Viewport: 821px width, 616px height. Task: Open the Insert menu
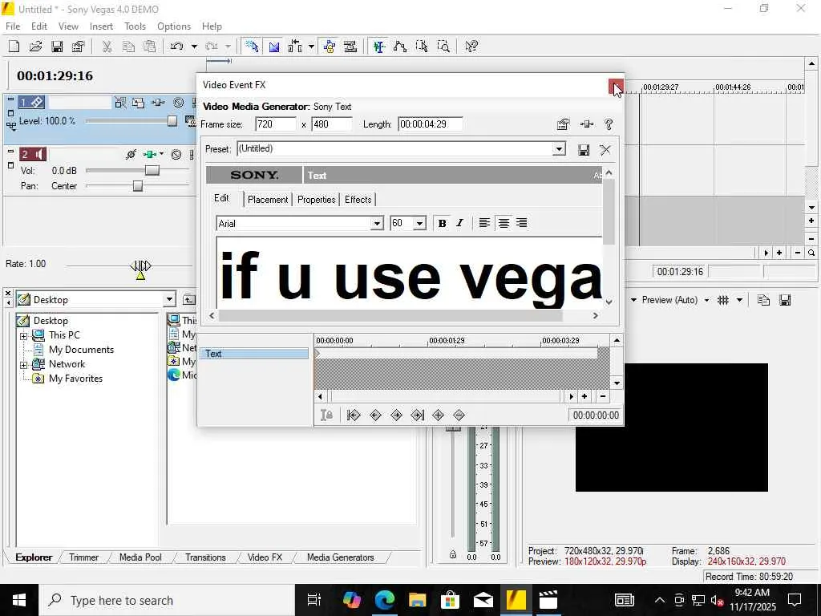(x=101, y=26)
